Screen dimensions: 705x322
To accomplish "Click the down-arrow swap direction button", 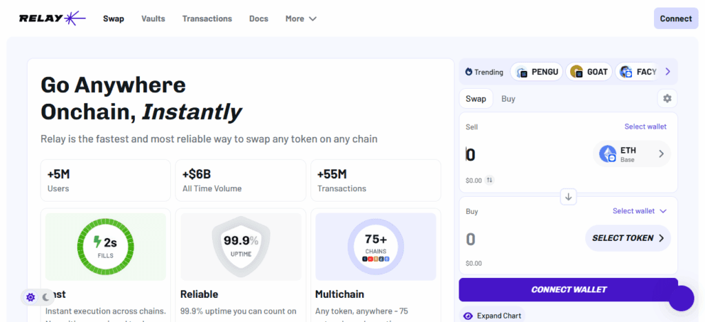I will (568, 197).
